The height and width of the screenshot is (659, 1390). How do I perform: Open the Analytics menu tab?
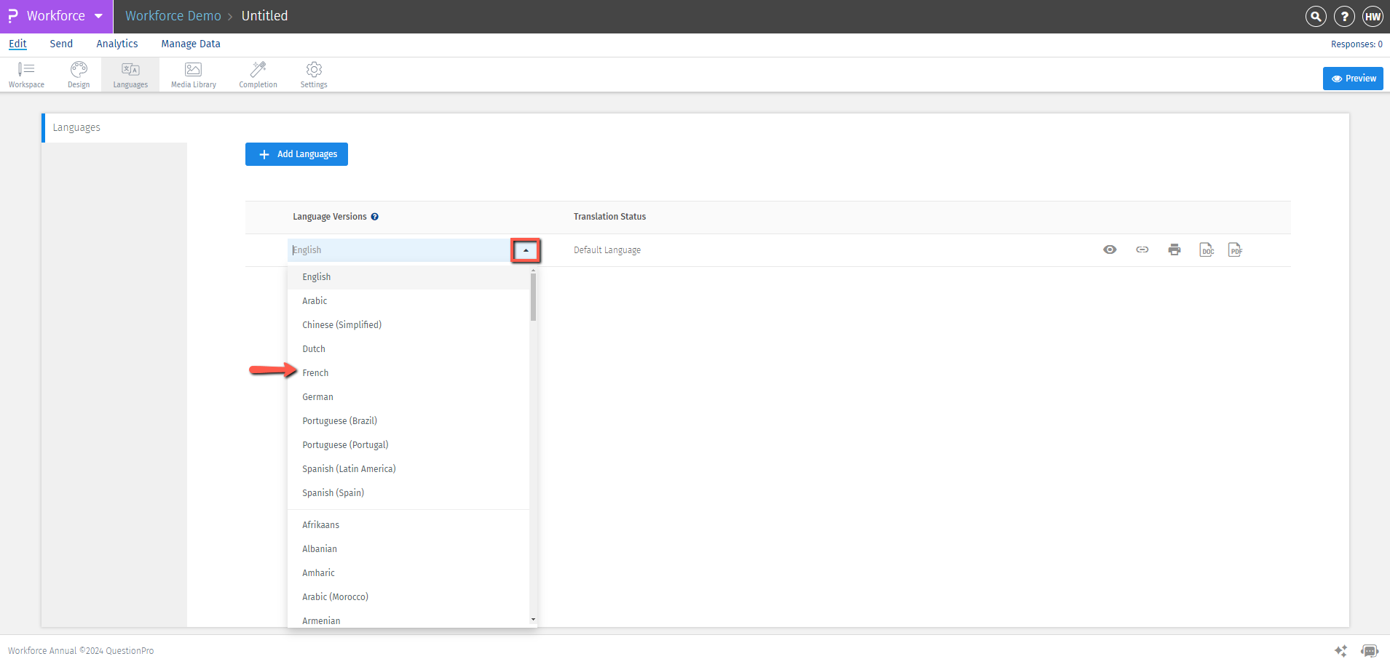click(117, 44)
